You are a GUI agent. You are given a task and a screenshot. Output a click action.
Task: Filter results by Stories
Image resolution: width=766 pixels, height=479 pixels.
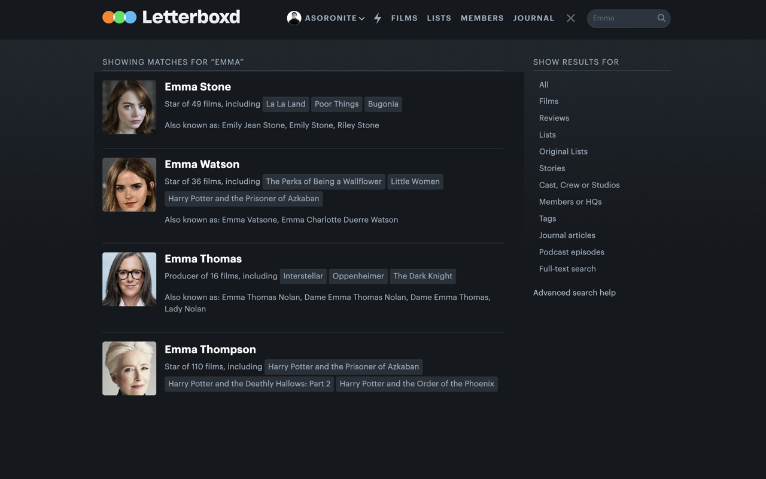[x=552, y=169]
